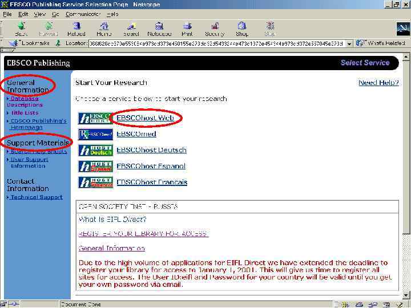Click the vertical scrollbar down arrow
This screenshot has height=308, width=411.
point(406,295)
